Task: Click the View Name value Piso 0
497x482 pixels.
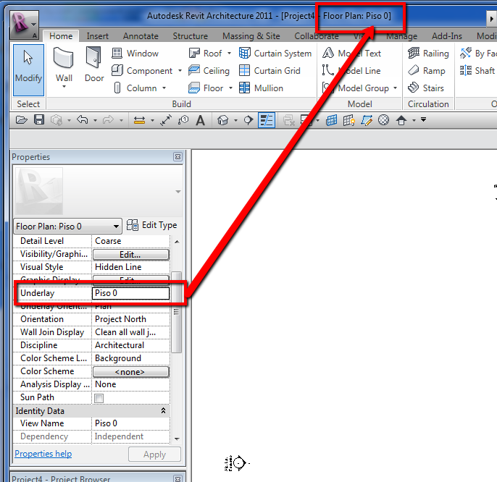Action: click(130, 423)
